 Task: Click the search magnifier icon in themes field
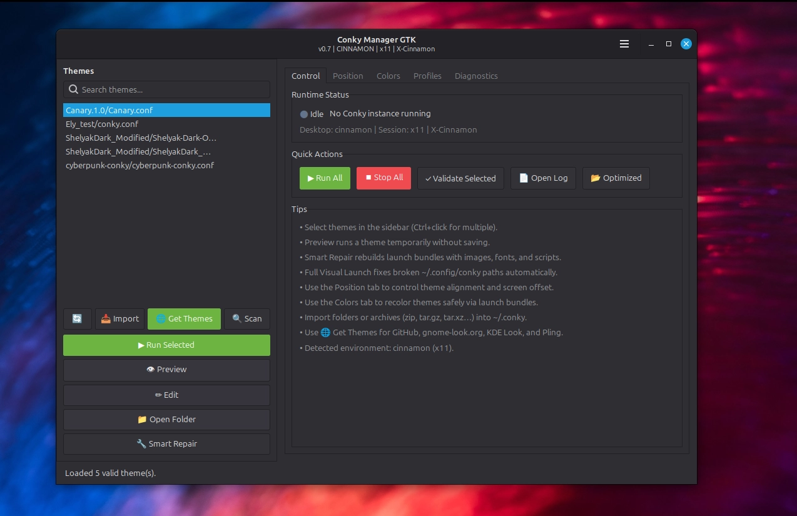click(74, 89)
